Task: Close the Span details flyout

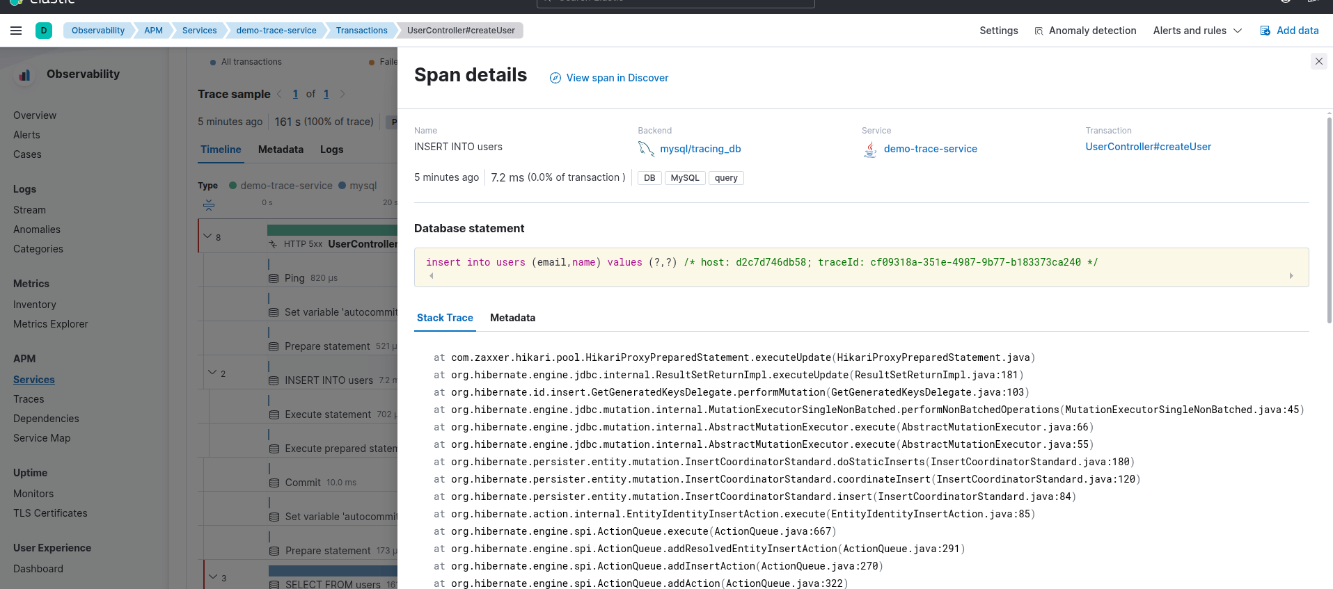Action: click(x=1318, y=61)
